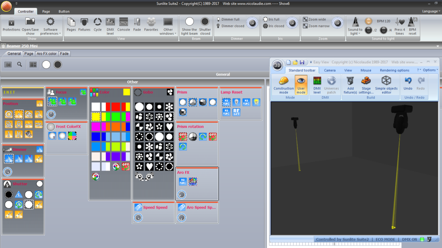Click the INIT button

click(23, 92)
